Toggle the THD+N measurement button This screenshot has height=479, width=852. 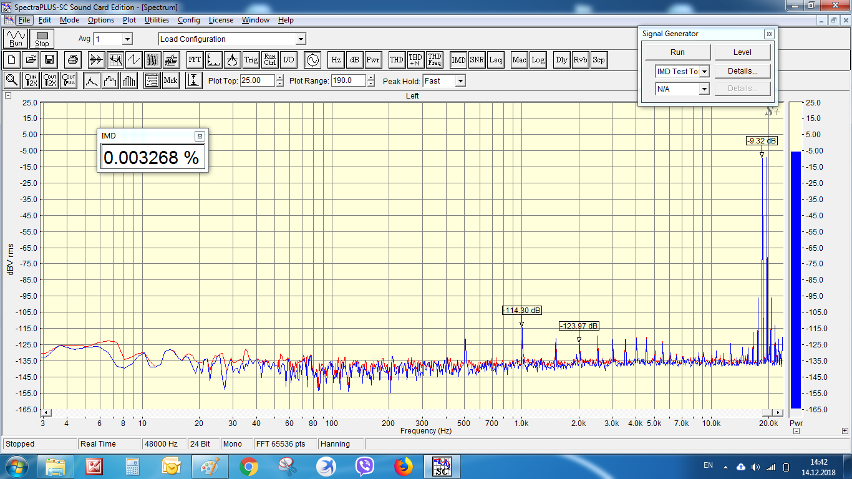[415, 60]
